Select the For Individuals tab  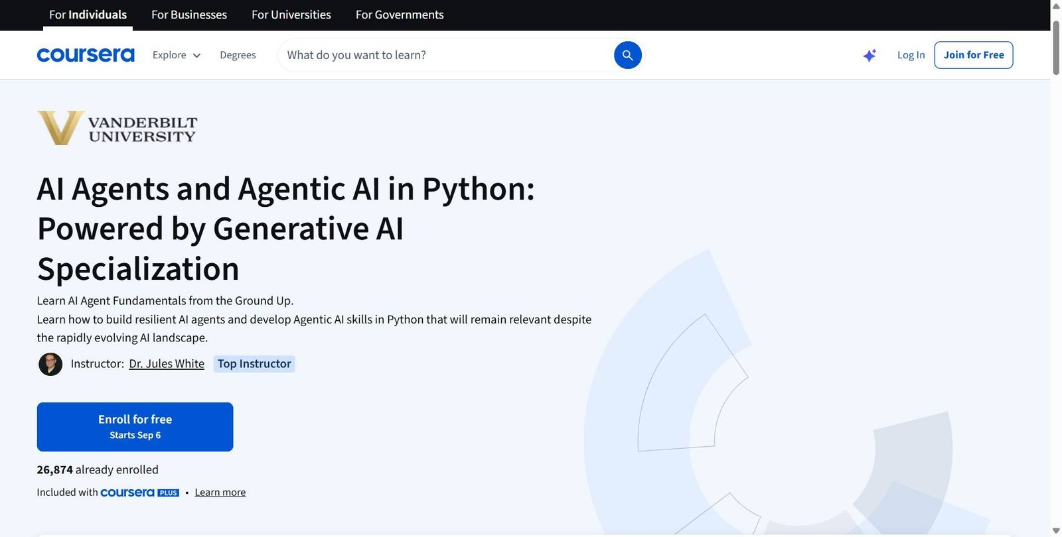88,15
